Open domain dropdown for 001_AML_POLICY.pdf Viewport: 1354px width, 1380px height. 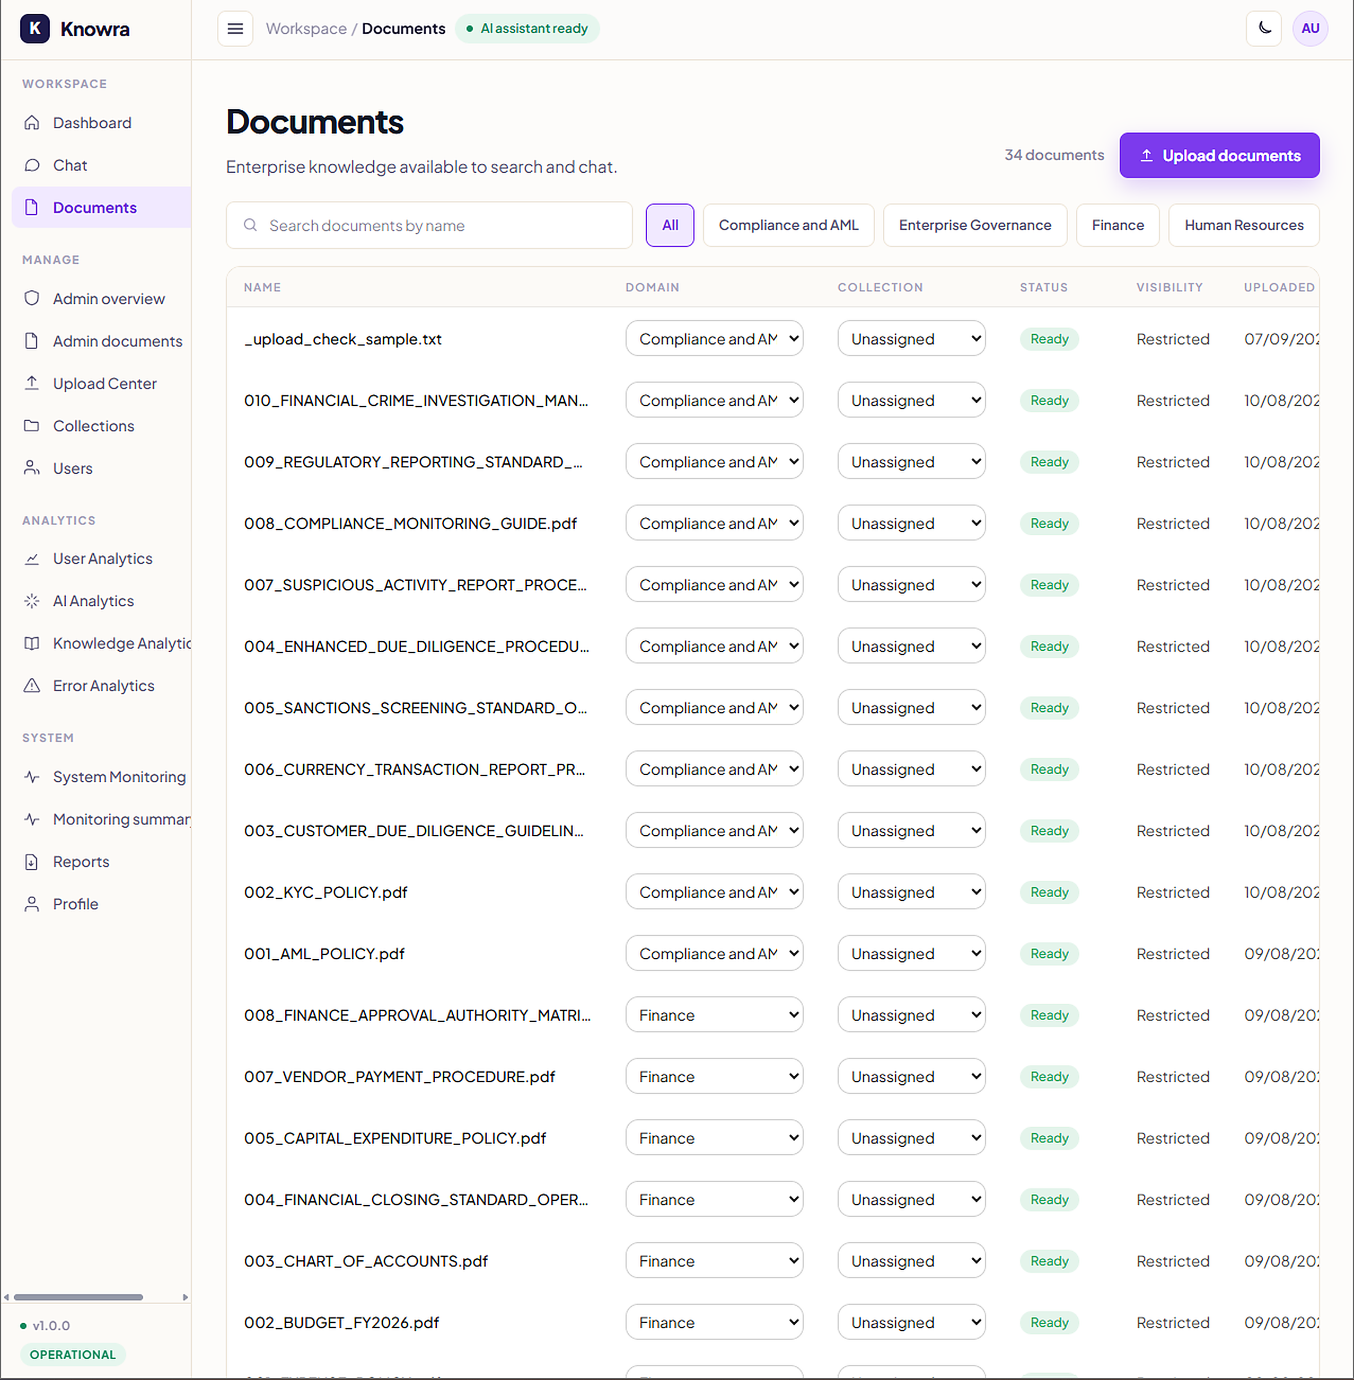point(714,953)
